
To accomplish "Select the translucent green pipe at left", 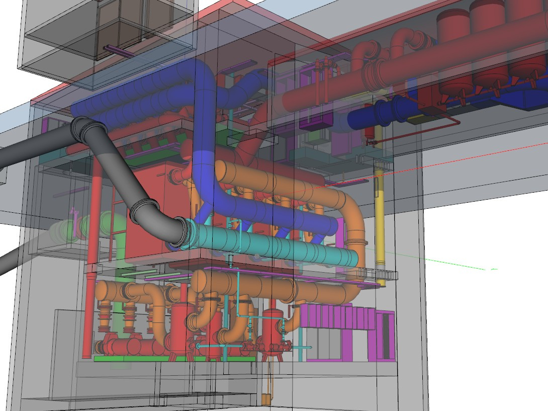I will click(87, 227).
